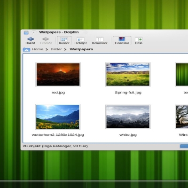This screenshot has height=188, width=188.
Task: Expand the arrow after Home breadcrumb
Action: (47, 49)
